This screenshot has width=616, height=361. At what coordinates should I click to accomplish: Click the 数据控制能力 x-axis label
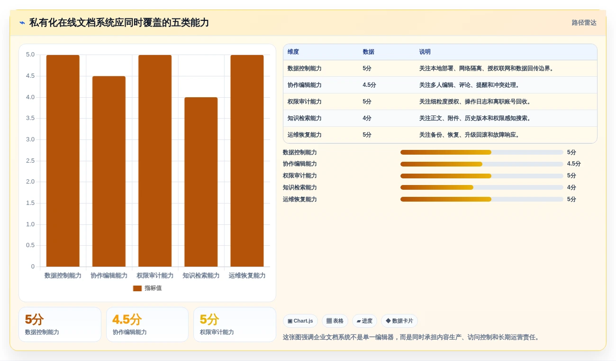[x=63, y=276]
